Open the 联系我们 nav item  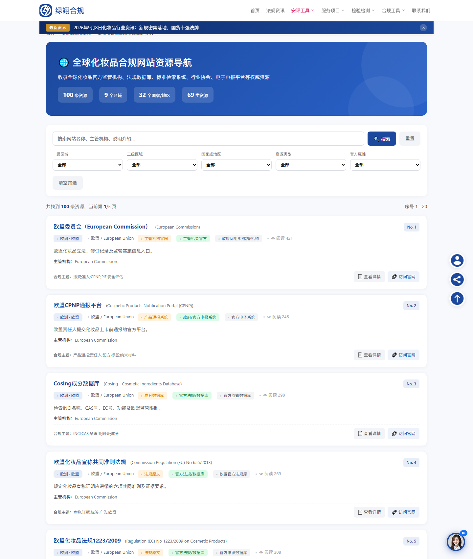421,11
